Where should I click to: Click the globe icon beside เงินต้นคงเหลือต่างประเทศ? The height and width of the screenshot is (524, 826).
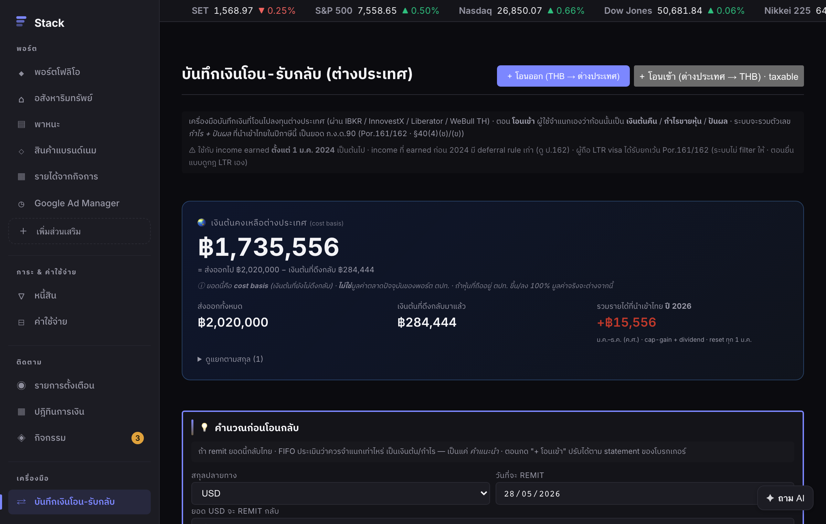(202, 222)
